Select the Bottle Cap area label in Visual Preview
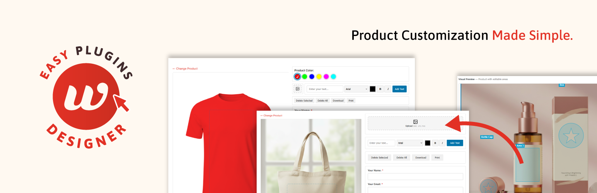This screenshot has height=193, width=597. click(x=487, y=137)
